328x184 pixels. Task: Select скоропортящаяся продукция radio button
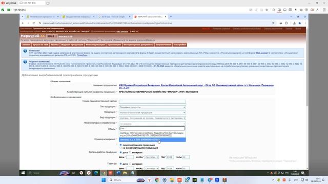121,145
